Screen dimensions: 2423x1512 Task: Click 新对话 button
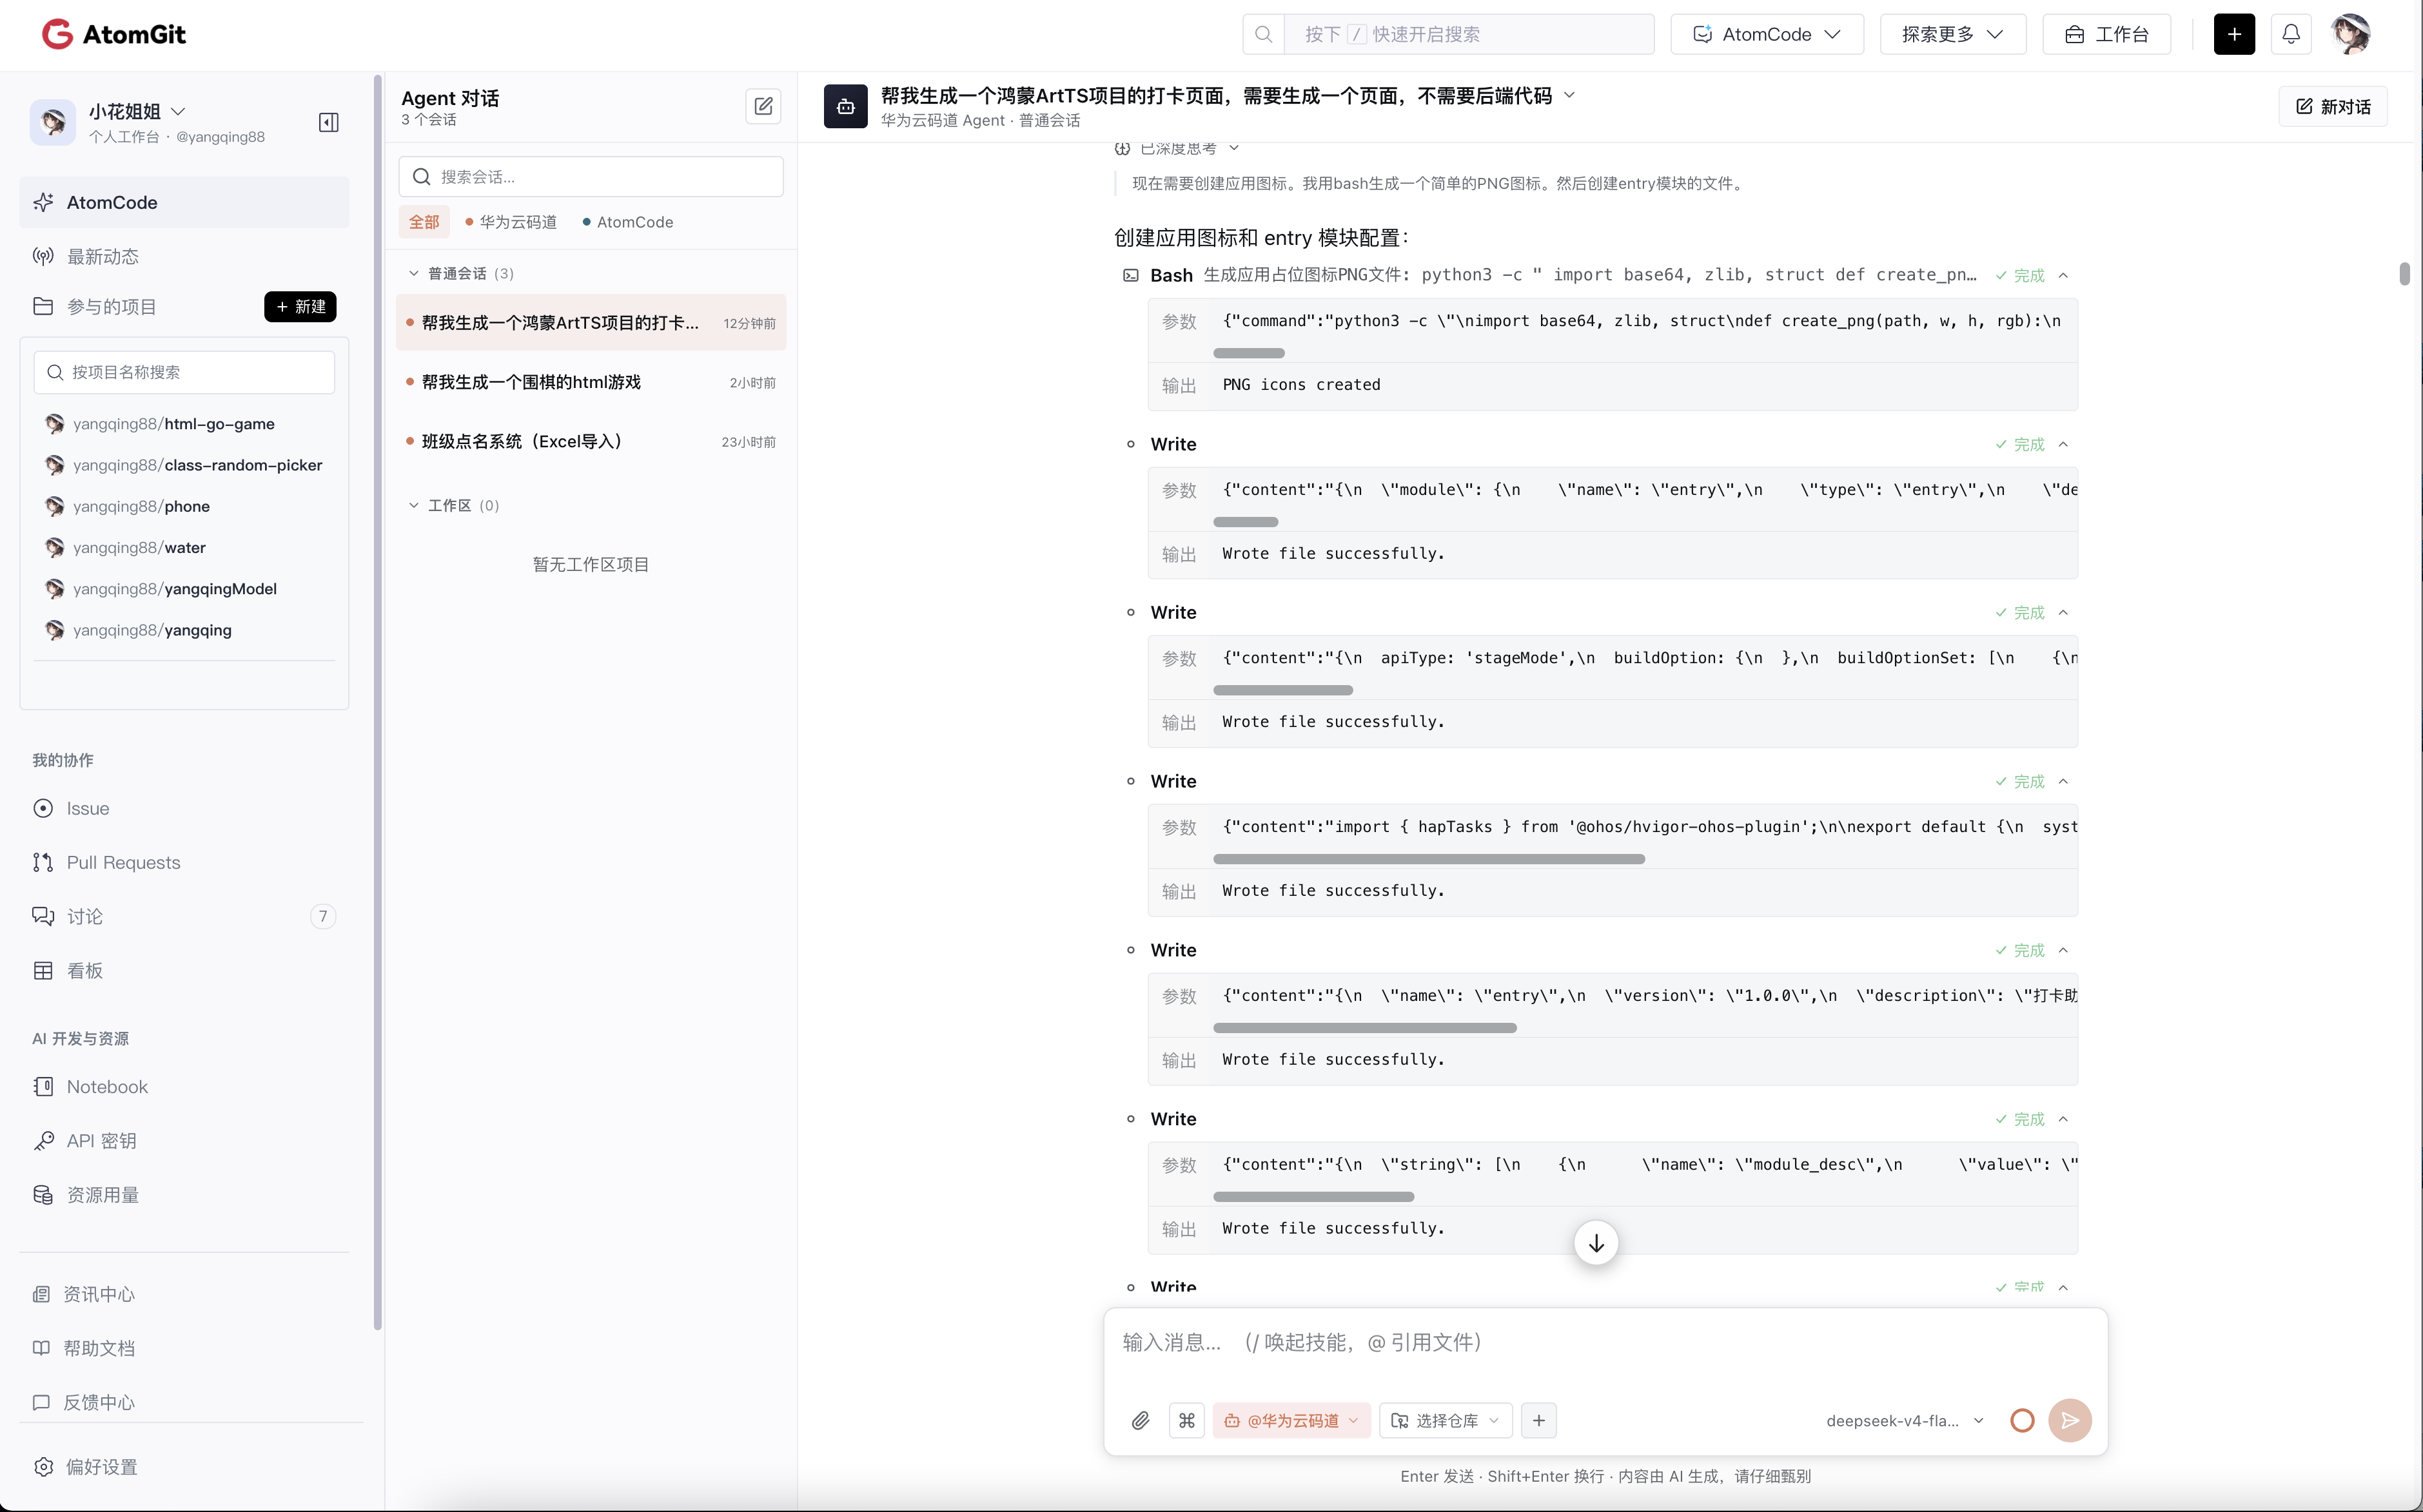click(2333, 106)
